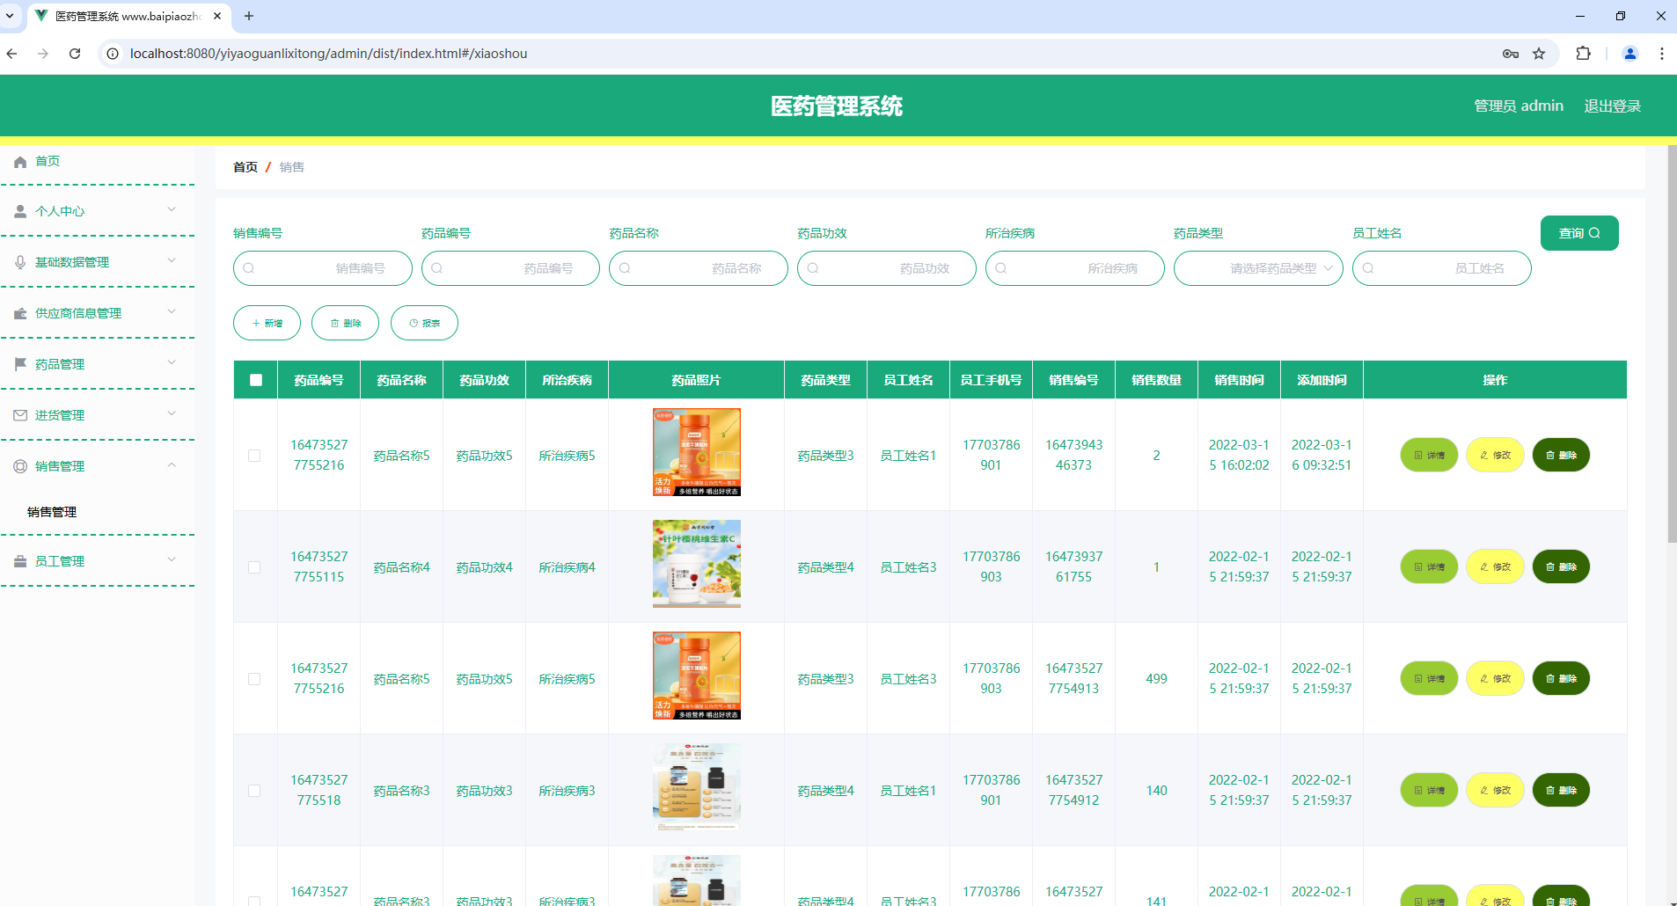Click the home icon beside 首页

pyautogui.click(x=19, y=162)
